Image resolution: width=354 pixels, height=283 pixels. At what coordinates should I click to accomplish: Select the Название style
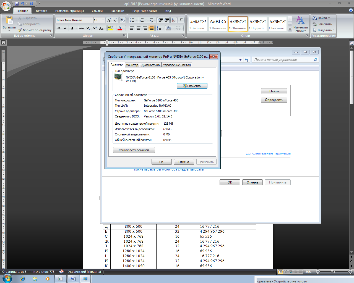pos(218,24)
